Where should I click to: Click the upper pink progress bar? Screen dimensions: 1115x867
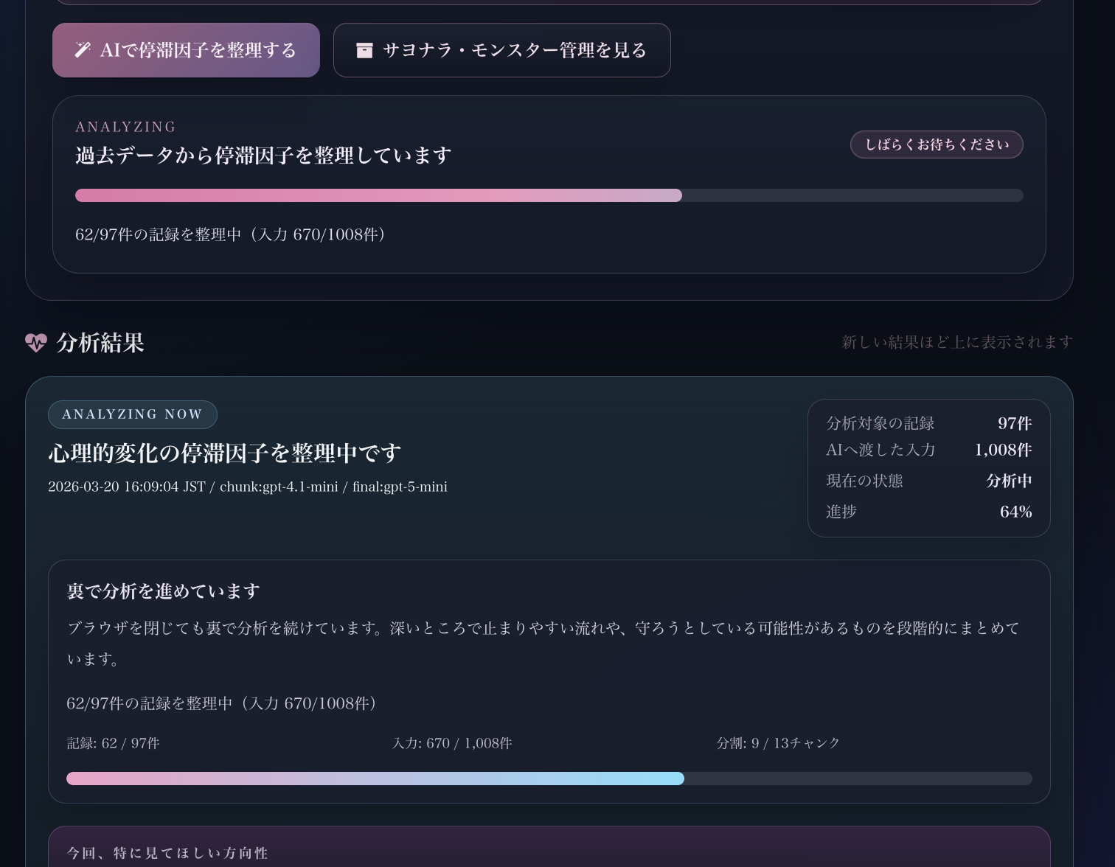point(549,195)
